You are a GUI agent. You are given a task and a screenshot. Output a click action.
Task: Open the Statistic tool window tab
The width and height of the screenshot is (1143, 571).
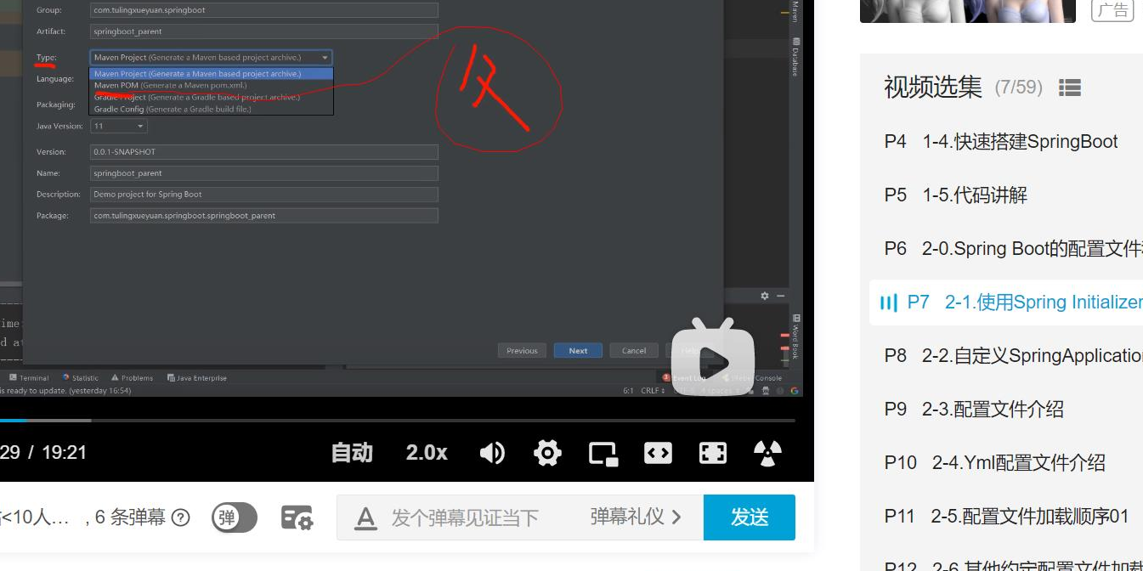(80, 378)
